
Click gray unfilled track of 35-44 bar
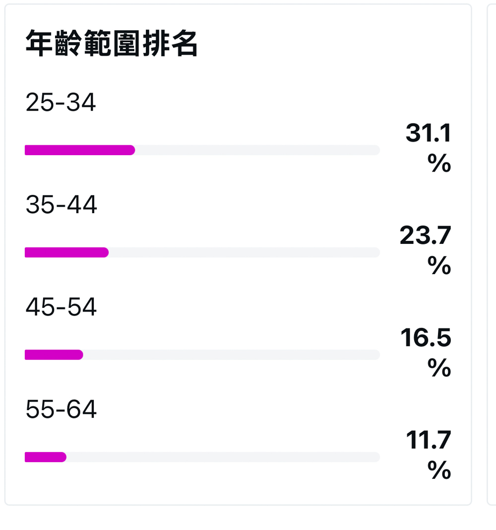245,252
